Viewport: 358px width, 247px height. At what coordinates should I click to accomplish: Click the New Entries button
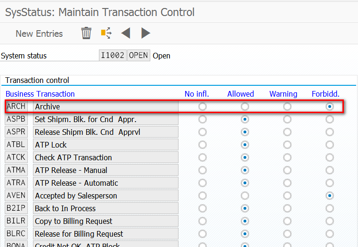[x=39, y=34]
